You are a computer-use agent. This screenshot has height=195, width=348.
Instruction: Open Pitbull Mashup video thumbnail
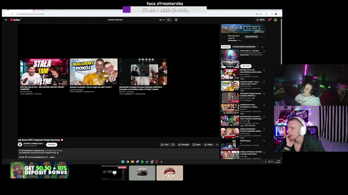[230, 145]
